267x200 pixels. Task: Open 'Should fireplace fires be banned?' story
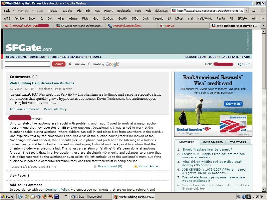207,149
